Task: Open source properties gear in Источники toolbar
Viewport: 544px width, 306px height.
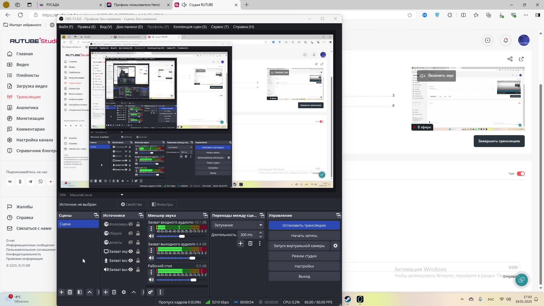Action: (124, 292)
